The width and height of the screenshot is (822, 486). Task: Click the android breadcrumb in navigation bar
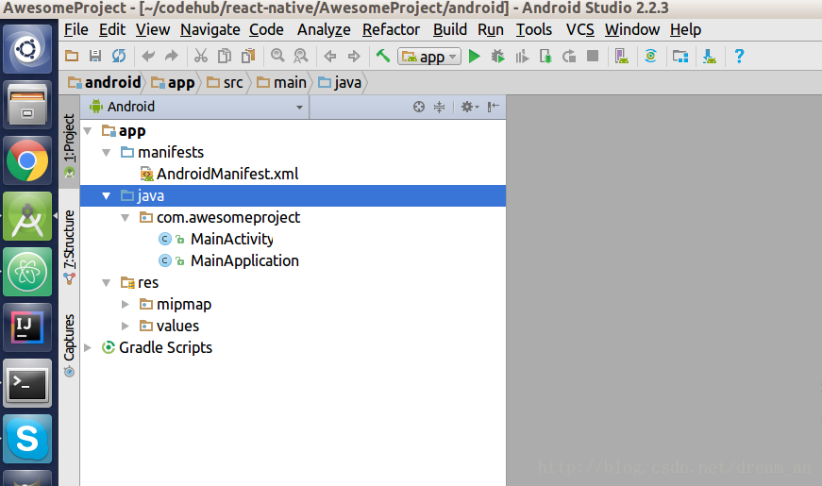[105, 82]
